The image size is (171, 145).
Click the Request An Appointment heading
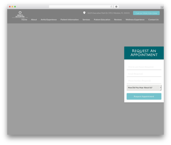144,53
